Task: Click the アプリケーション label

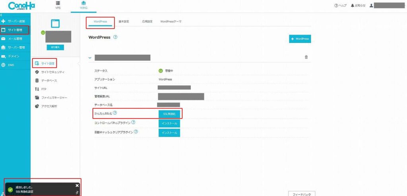Action: pyautogui.click(x=105, y=79)
